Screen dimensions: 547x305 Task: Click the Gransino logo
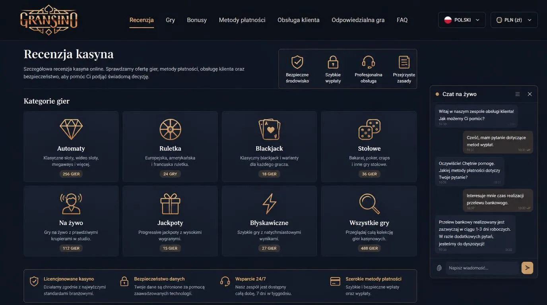tap(48, 20)
